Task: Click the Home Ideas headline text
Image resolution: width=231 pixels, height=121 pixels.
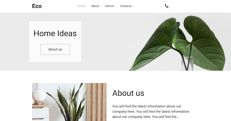Action: 55,33
